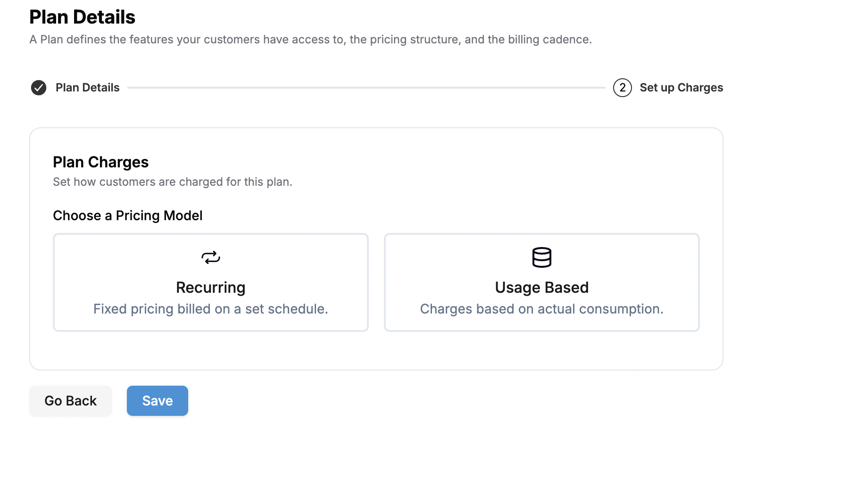Open the Set up Charges step label

(681, 88)
